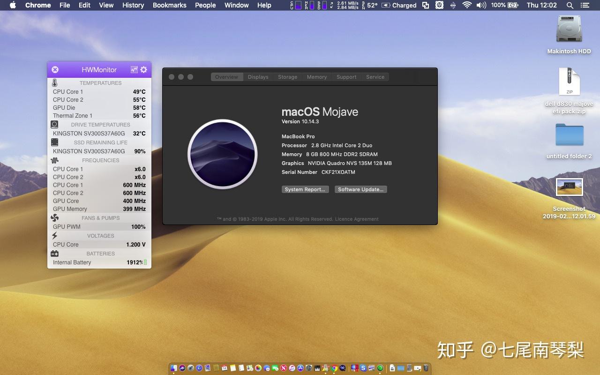
Task: Close the HWMonitor panel with the X icon
Action: (55, 69)
